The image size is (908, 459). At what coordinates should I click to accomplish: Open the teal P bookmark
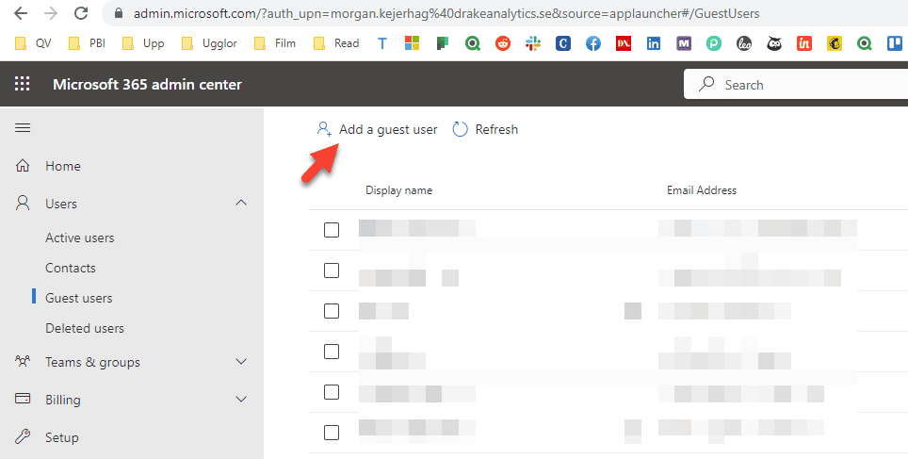(713, 43)
